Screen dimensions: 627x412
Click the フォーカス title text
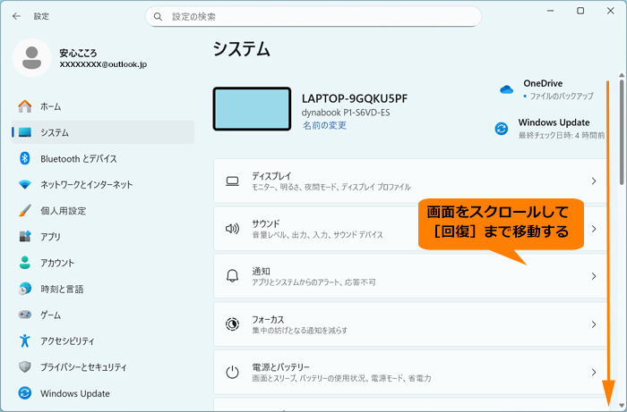point(268,319)
